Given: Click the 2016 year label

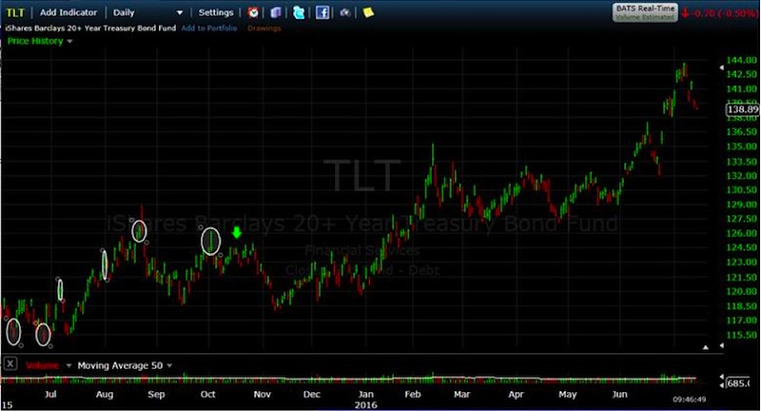Looking at the screenshot, I should click(365, 404).
